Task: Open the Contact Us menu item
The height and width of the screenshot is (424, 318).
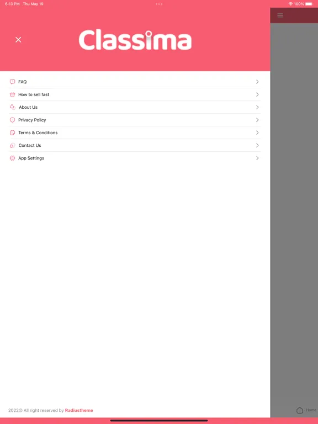Action: pyautogui.click(x=135, y=146)
